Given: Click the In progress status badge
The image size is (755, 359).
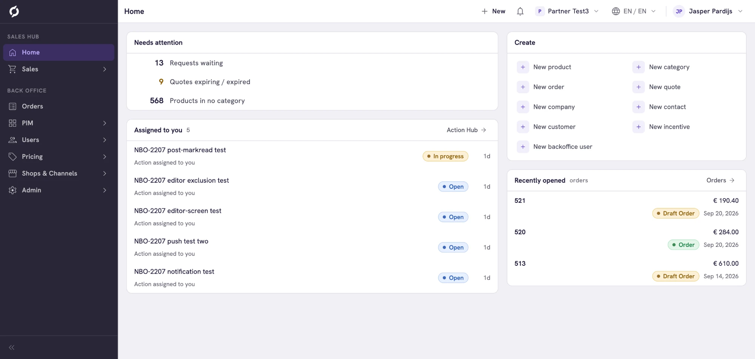Looking at the screenshot, I should (445, 156).
